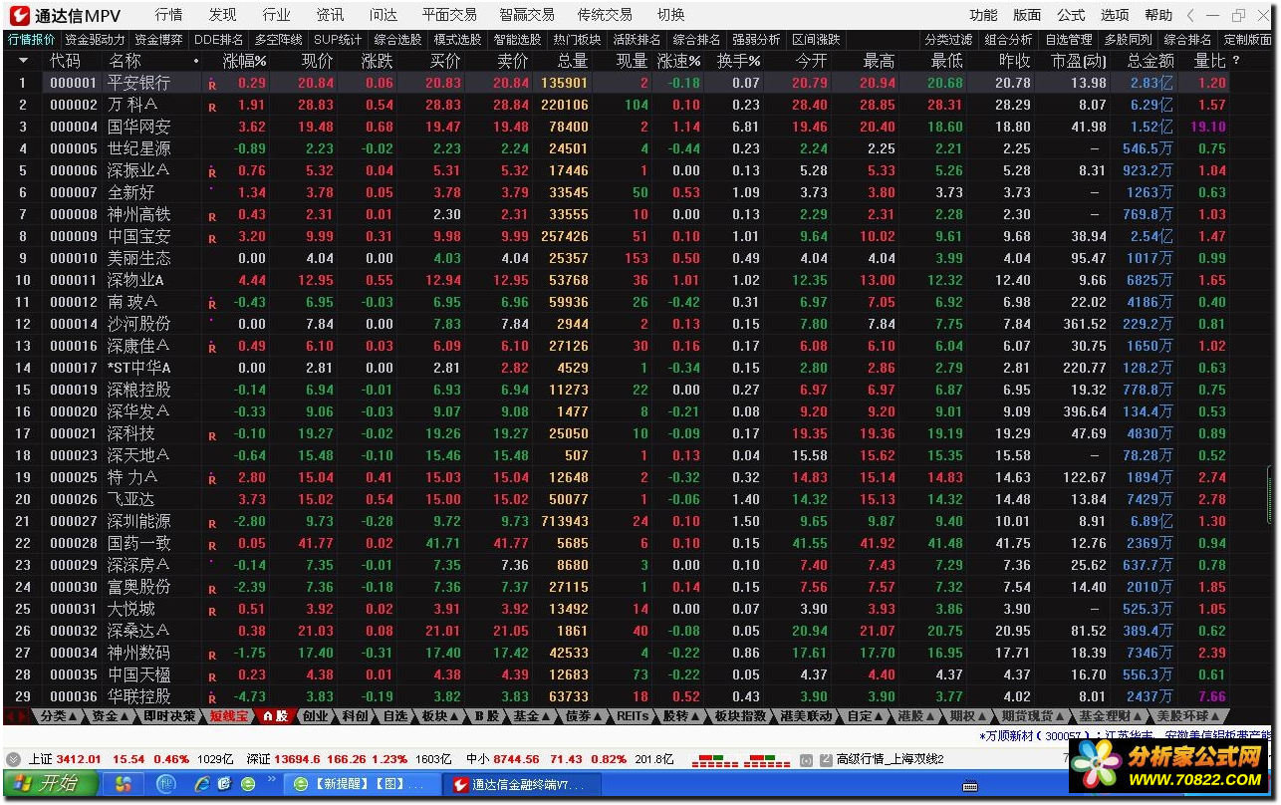Click the R marker beside 万科A
The image size is (1281, 805).
(x=212, y=107)
